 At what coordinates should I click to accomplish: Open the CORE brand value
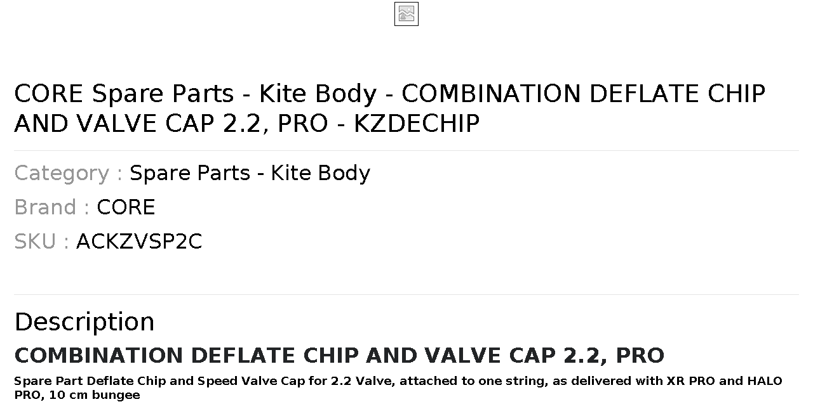[x=126, y=207]
